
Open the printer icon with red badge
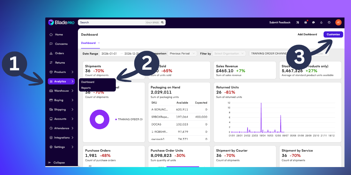point(306,22)
